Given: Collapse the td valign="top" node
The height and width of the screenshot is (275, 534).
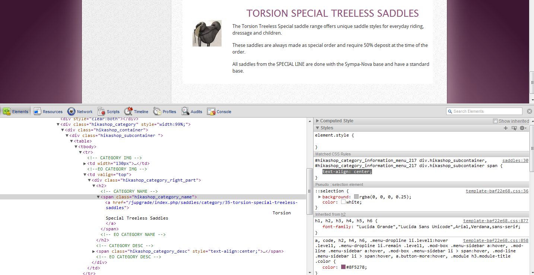Looking at the screenshot, I should [x=85, y=175].
